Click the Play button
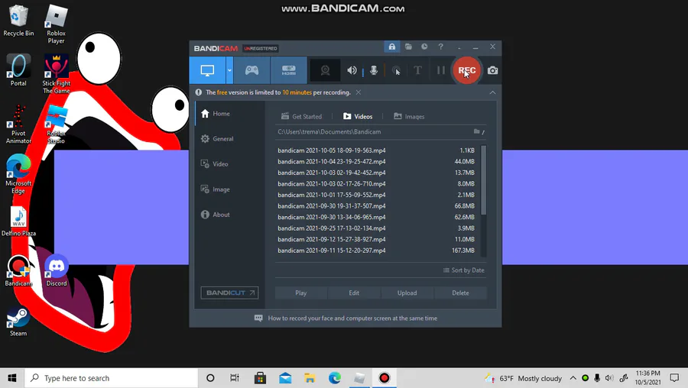 (x=301, y=293)
